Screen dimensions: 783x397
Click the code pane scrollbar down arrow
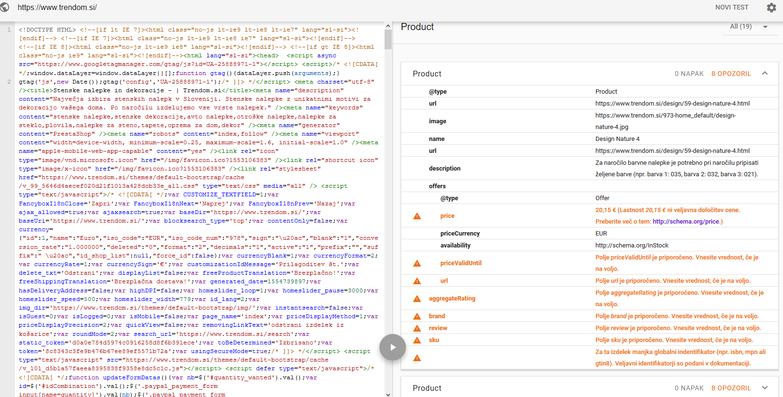coord(388,394)
